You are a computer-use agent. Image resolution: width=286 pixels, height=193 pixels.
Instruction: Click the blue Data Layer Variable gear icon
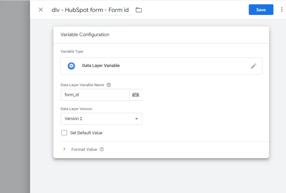[71, 66]
